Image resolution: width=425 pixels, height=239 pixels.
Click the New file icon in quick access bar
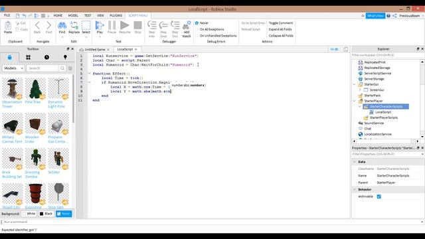point(18,16)
